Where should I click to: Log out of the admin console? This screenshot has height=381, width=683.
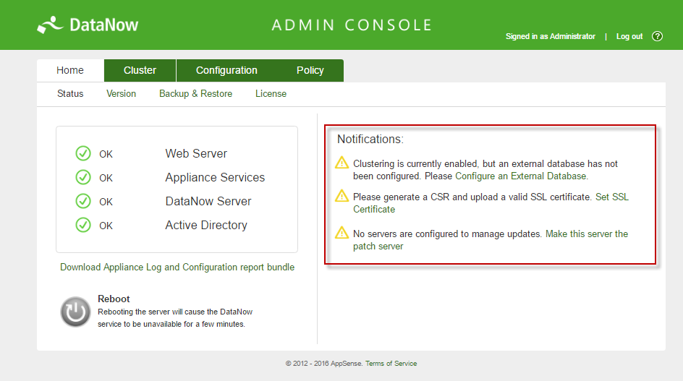point(629,36)
